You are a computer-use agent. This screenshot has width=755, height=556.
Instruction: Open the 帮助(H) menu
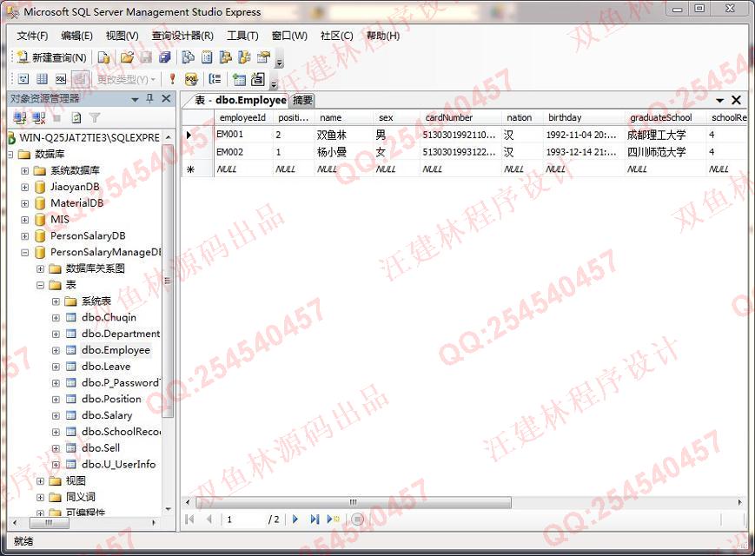[383, 36]
